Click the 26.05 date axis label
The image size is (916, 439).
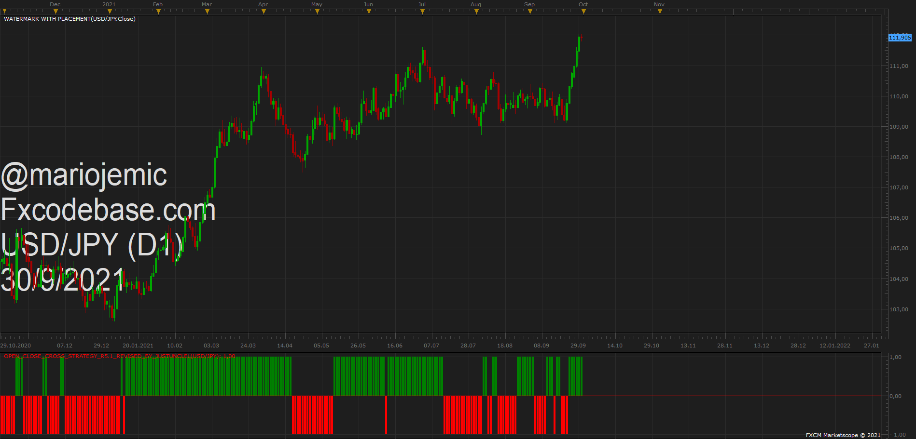358,346
